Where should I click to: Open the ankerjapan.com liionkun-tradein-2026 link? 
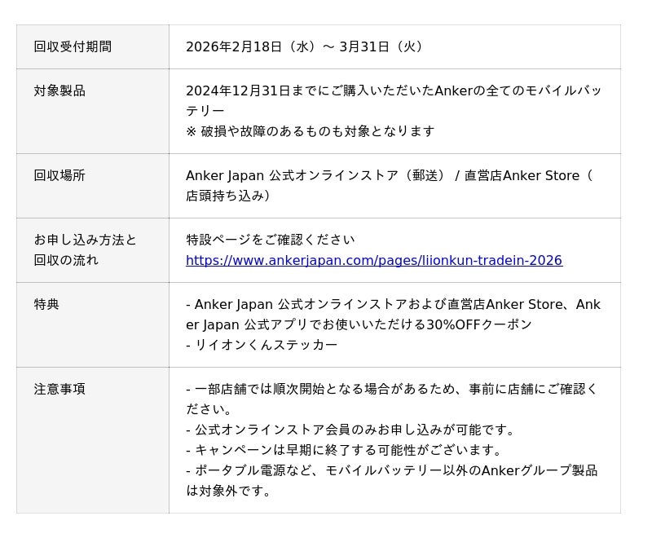click(373, 261)
